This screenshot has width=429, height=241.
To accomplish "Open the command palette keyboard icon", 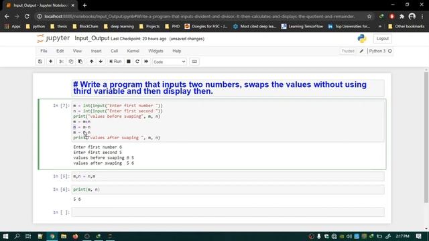I will [x=194, y=62].
